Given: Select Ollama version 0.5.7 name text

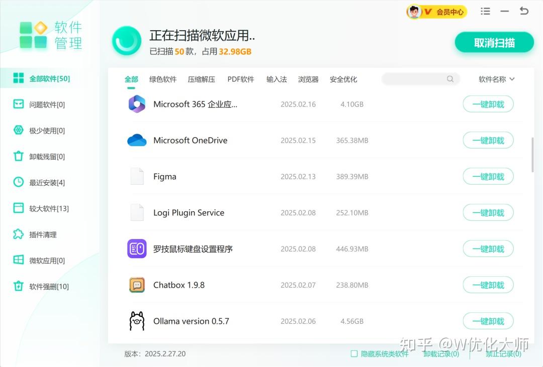Looking at the screenshot, I should point(191,321).
